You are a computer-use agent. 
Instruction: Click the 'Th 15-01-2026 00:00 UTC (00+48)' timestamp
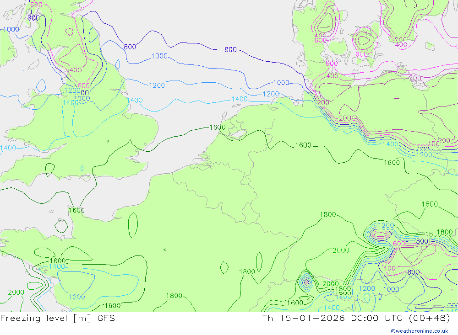tap(356, 318)
